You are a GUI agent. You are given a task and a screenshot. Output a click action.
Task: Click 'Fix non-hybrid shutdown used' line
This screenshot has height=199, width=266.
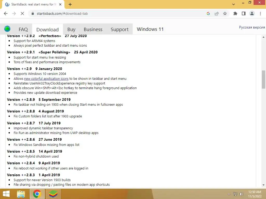coord(36,156)
